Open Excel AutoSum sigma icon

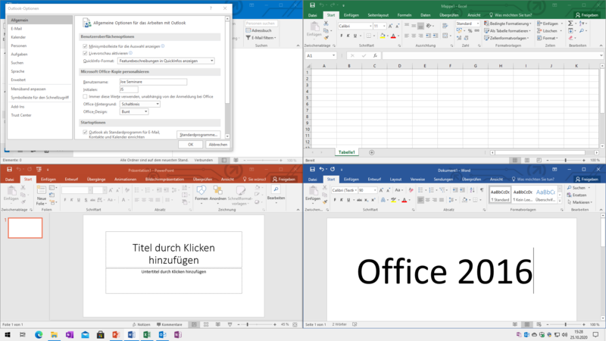click(570, 23)
